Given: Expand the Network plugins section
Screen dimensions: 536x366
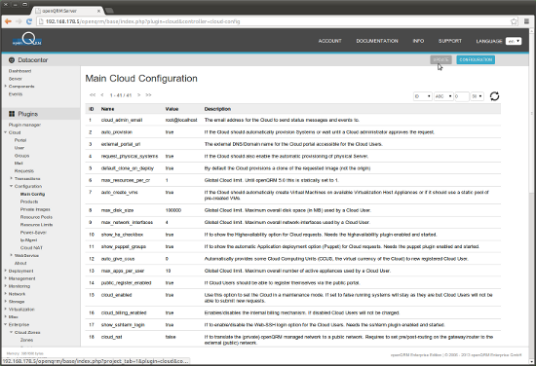Looking at the screenshot, I should click(6, 294).
